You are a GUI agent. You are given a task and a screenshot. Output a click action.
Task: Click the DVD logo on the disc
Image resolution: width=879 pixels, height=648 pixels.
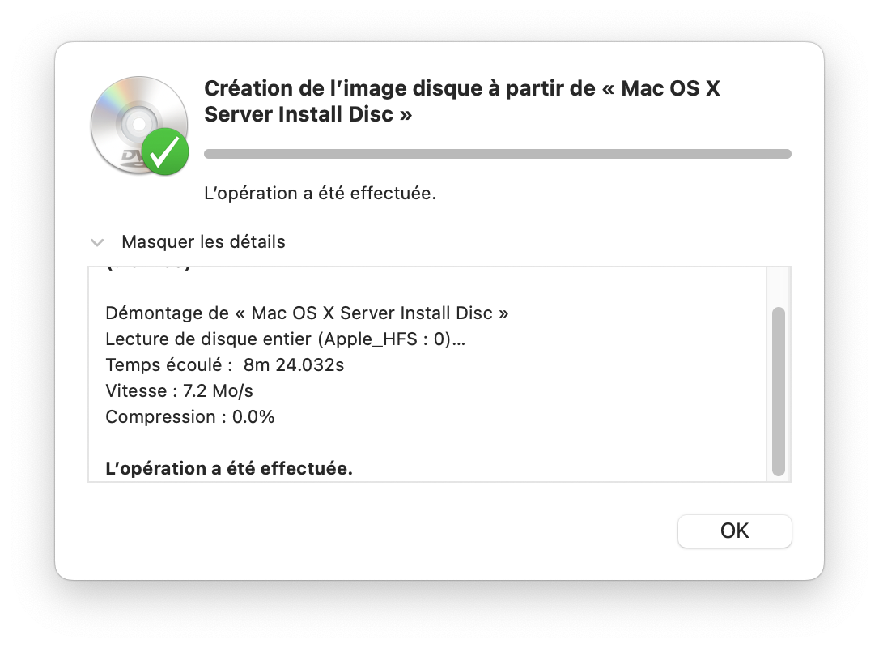(x=132, y=159)
